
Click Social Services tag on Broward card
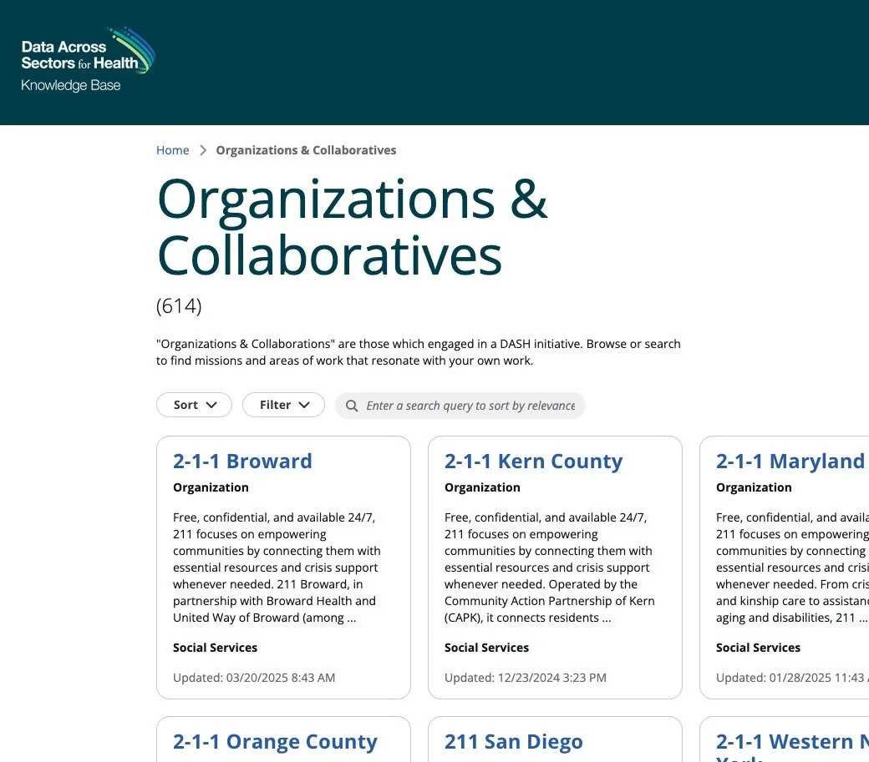(215, 648)
